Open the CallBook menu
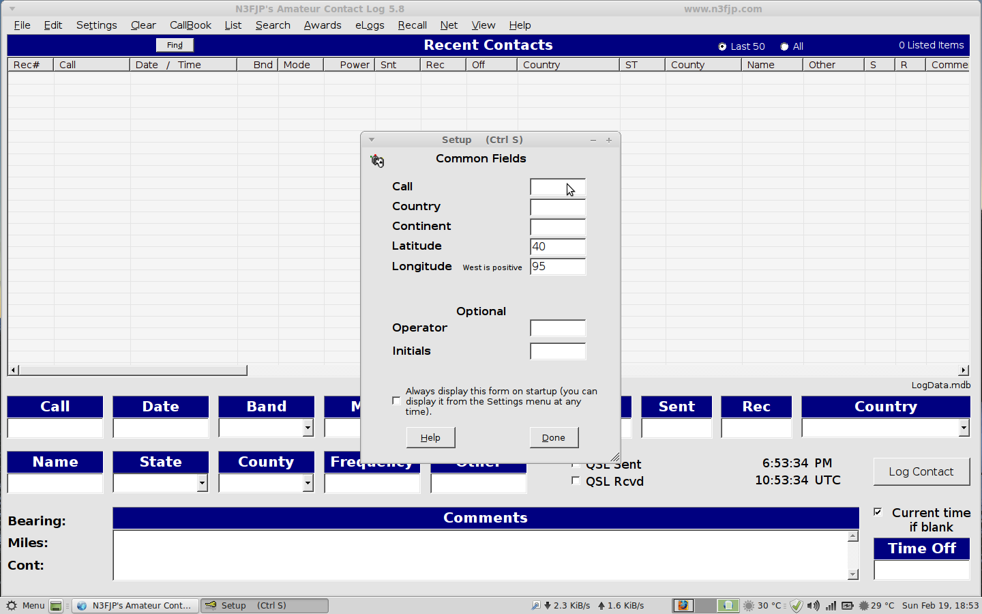Viewport: 982px width, 614px height. point(190,25)
